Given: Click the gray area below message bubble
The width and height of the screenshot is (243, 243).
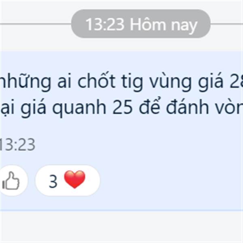Looking at the screenshot, I should 122,227.
